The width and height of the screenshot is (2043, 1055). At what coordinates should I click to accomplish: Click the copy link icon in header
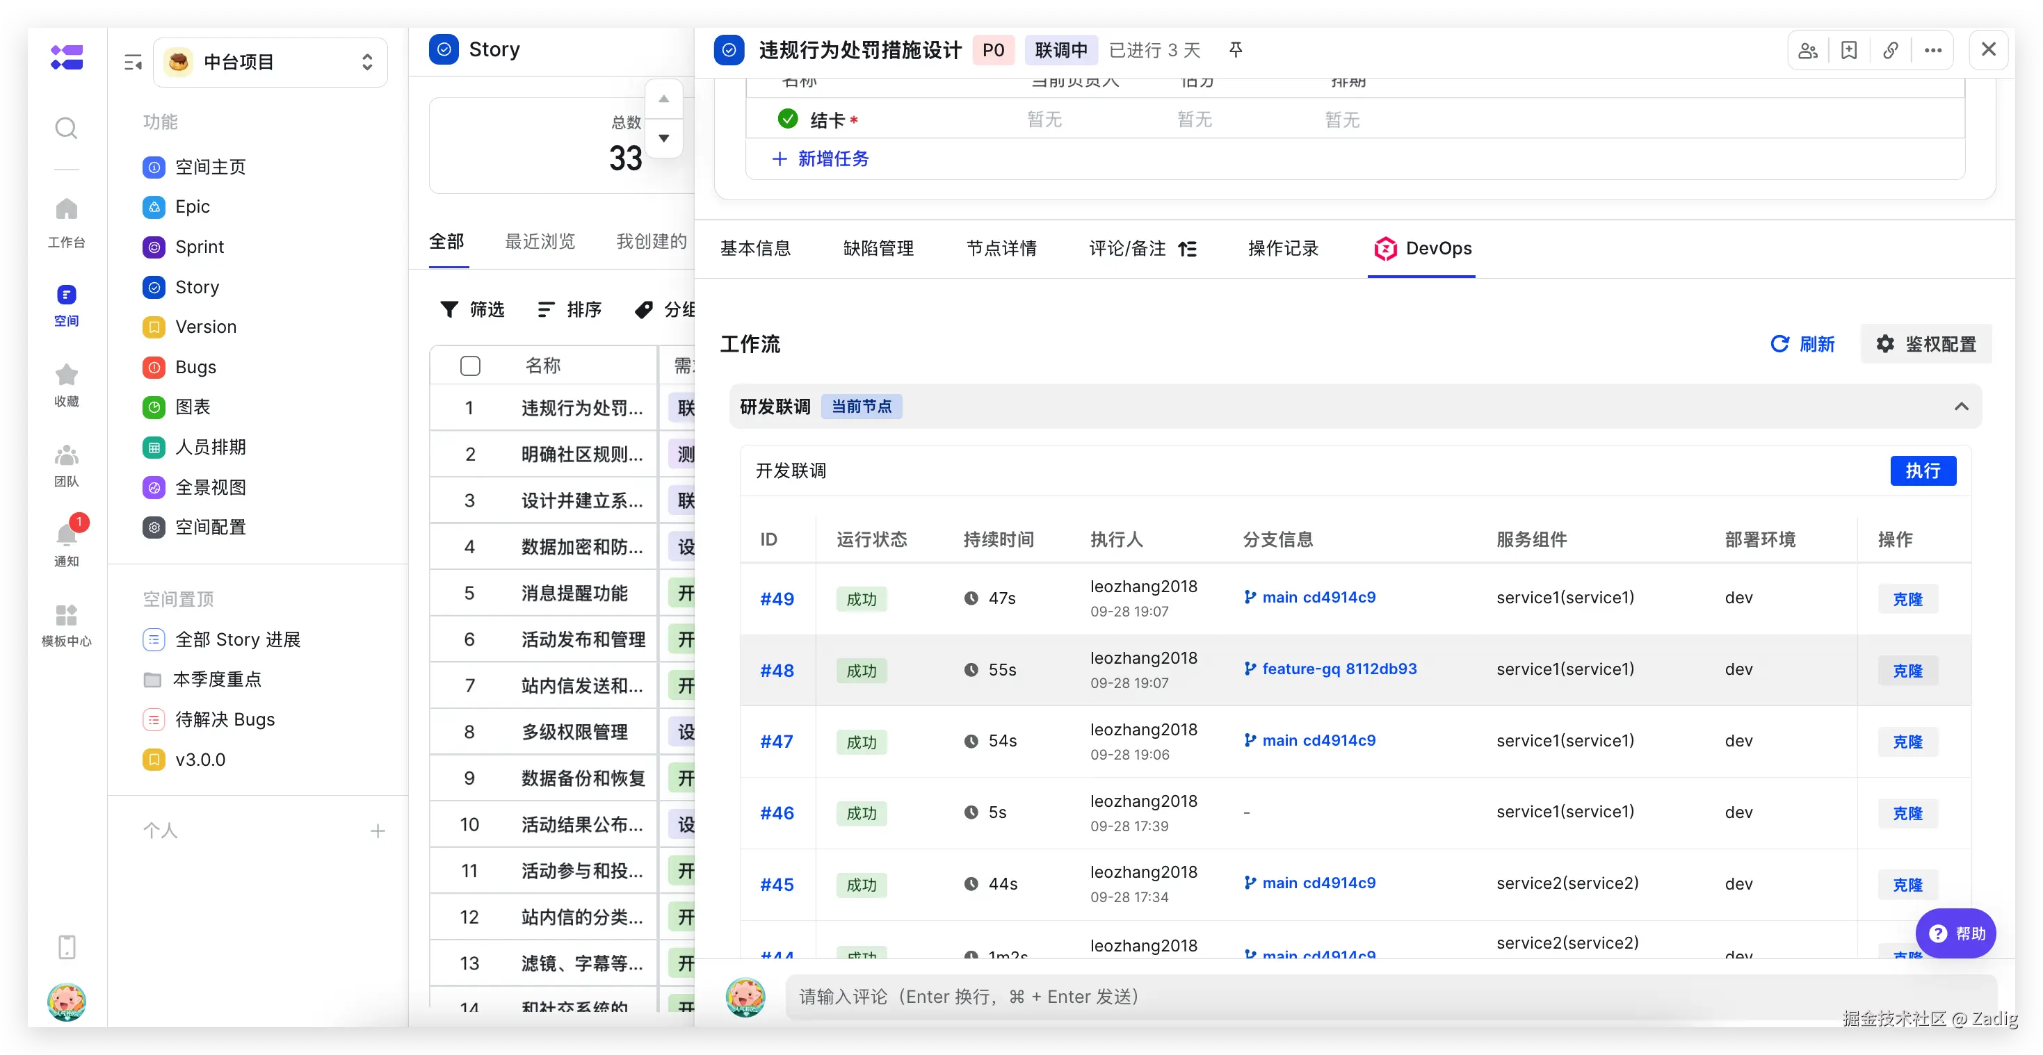pyautogui.click(x=1891, y=51)
